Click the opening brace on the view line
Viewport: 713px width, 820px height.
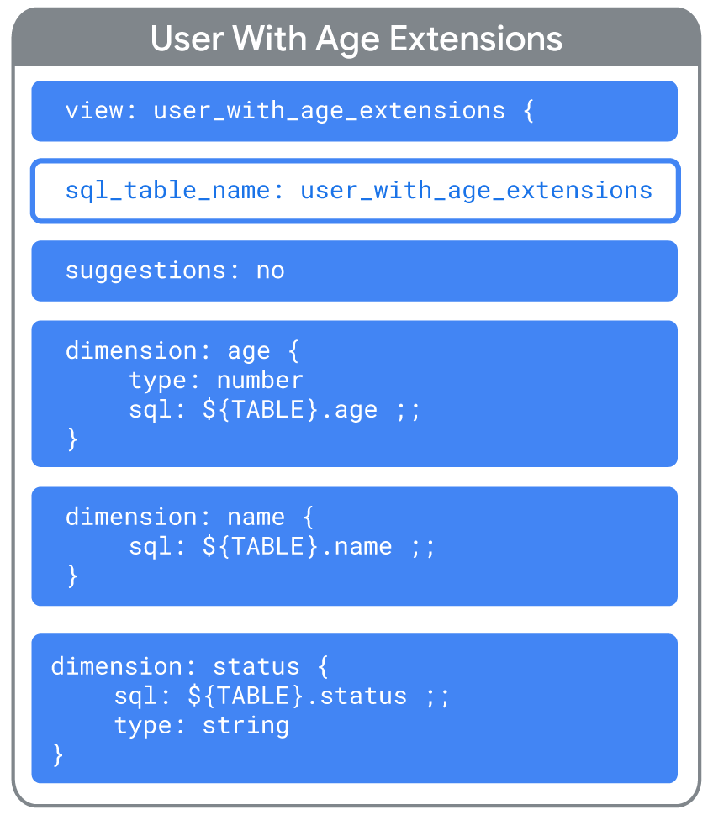pyautogui.click(x=528, y=111)
